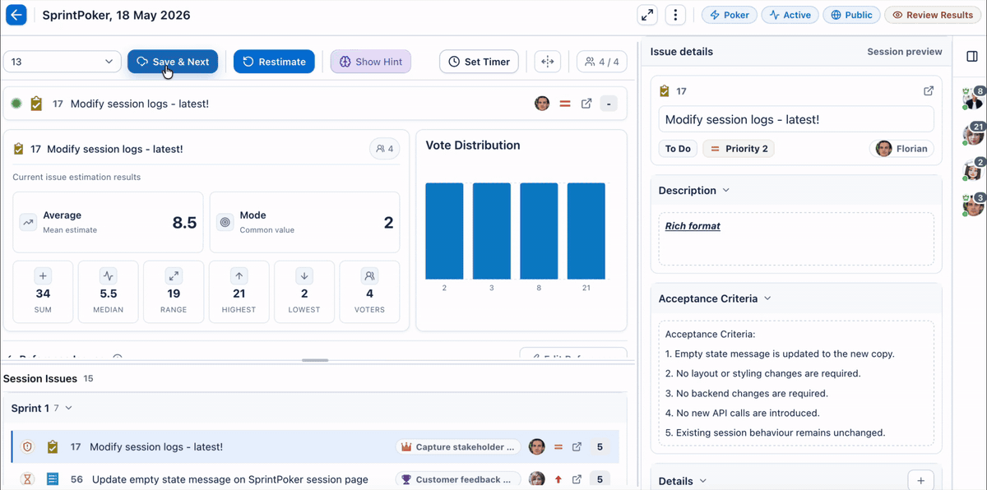Image resolution: width=987 pixels, height=490 pixels.
Task: Collapse the Description section
Action: (725, 190)
